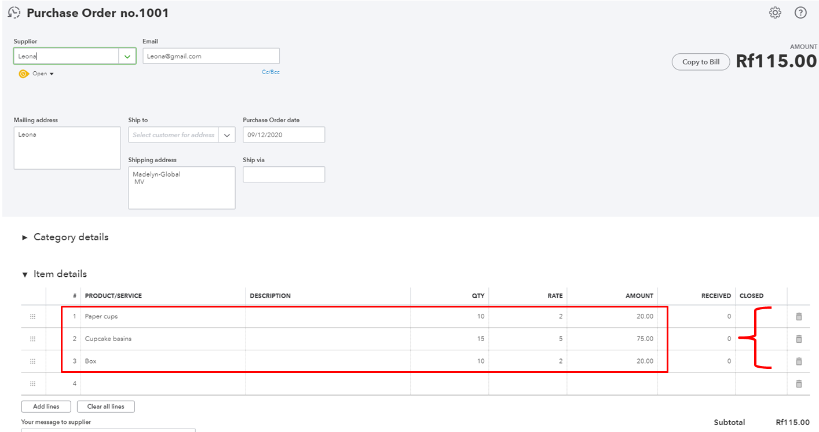The width and height of the screenshot is (819, 432).
Task: Delete the Cupcake basins line item
Action: pyautogui.click(x=799, y=339)
